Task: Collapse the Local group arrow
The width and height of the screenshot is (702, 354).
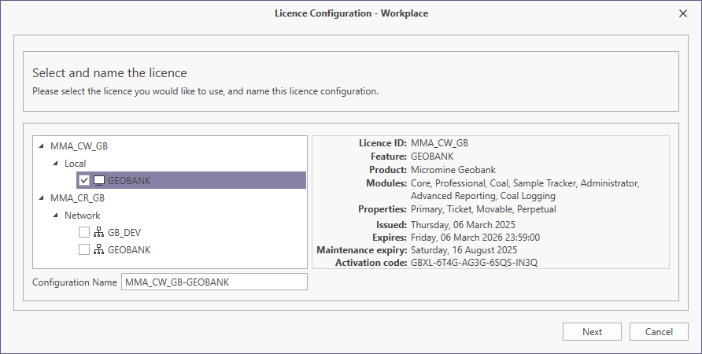Action: (56, 164)
